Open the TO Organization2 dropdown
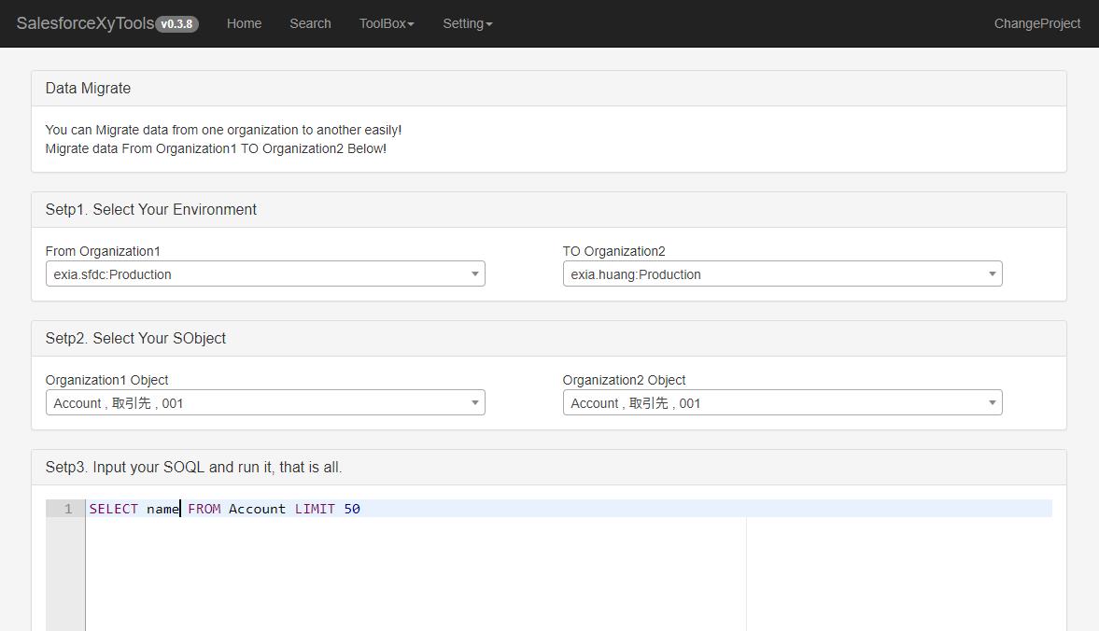This screenshot has height=631, width=1099. pyautogui.click(x=782, y=273)
